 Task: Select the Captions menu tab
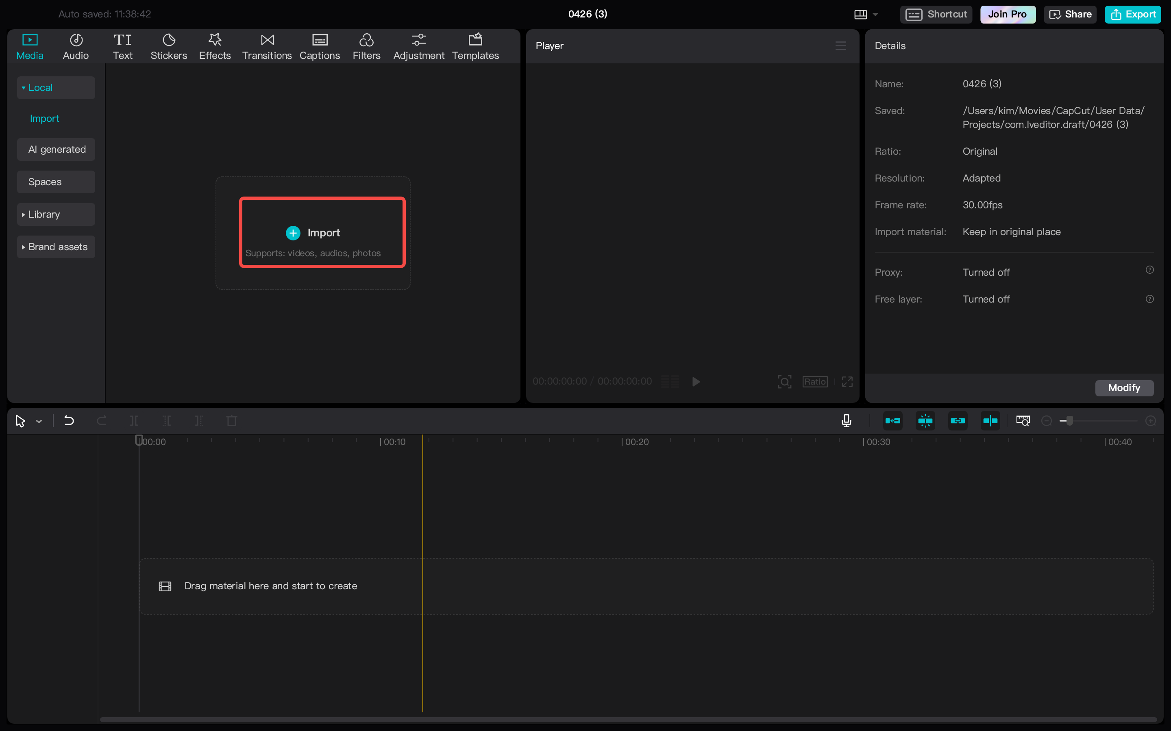320,46
